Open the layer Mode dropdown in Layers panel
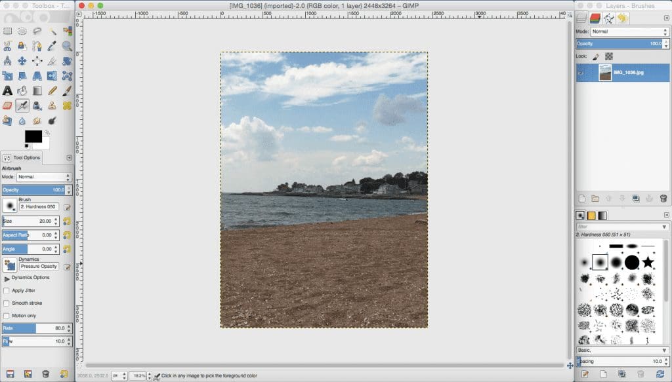 point(629,31)
